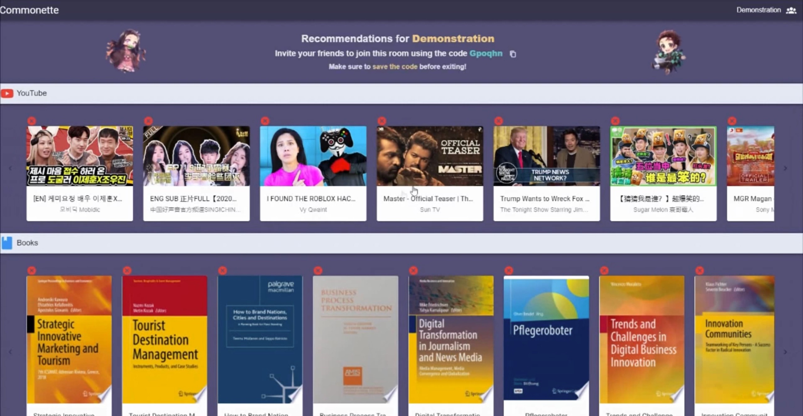The height and width of the screenshot is (416, 803).
Task: Open the Commonette home logo
Action: [x=29, y=10]
